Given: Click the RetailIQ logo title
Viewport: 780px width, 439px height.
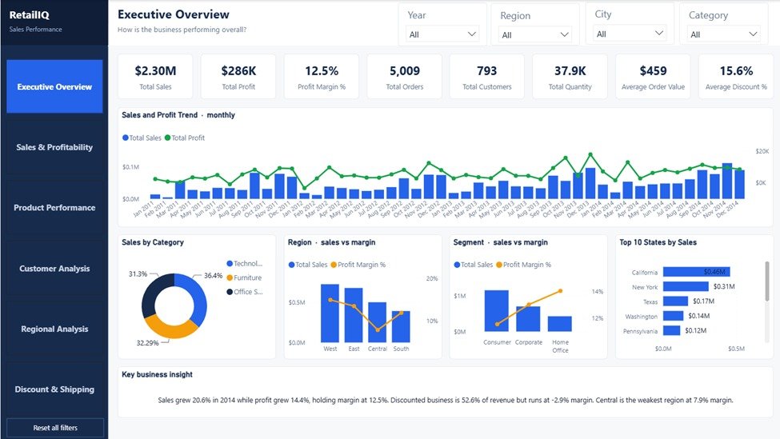Looking at the screenshot, I should coord(30,15).
